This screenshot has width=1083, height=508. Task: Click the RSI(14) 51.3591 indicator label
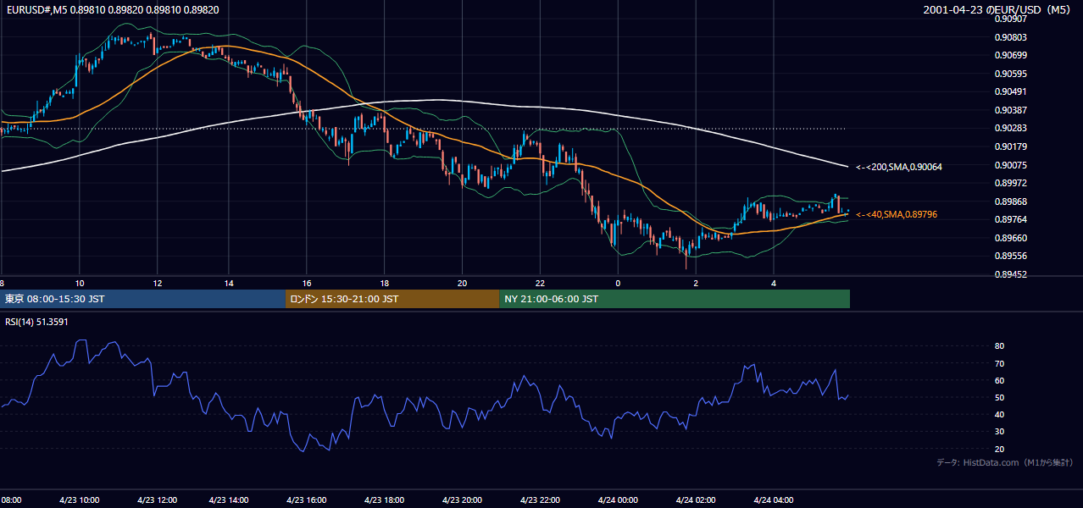36,322
